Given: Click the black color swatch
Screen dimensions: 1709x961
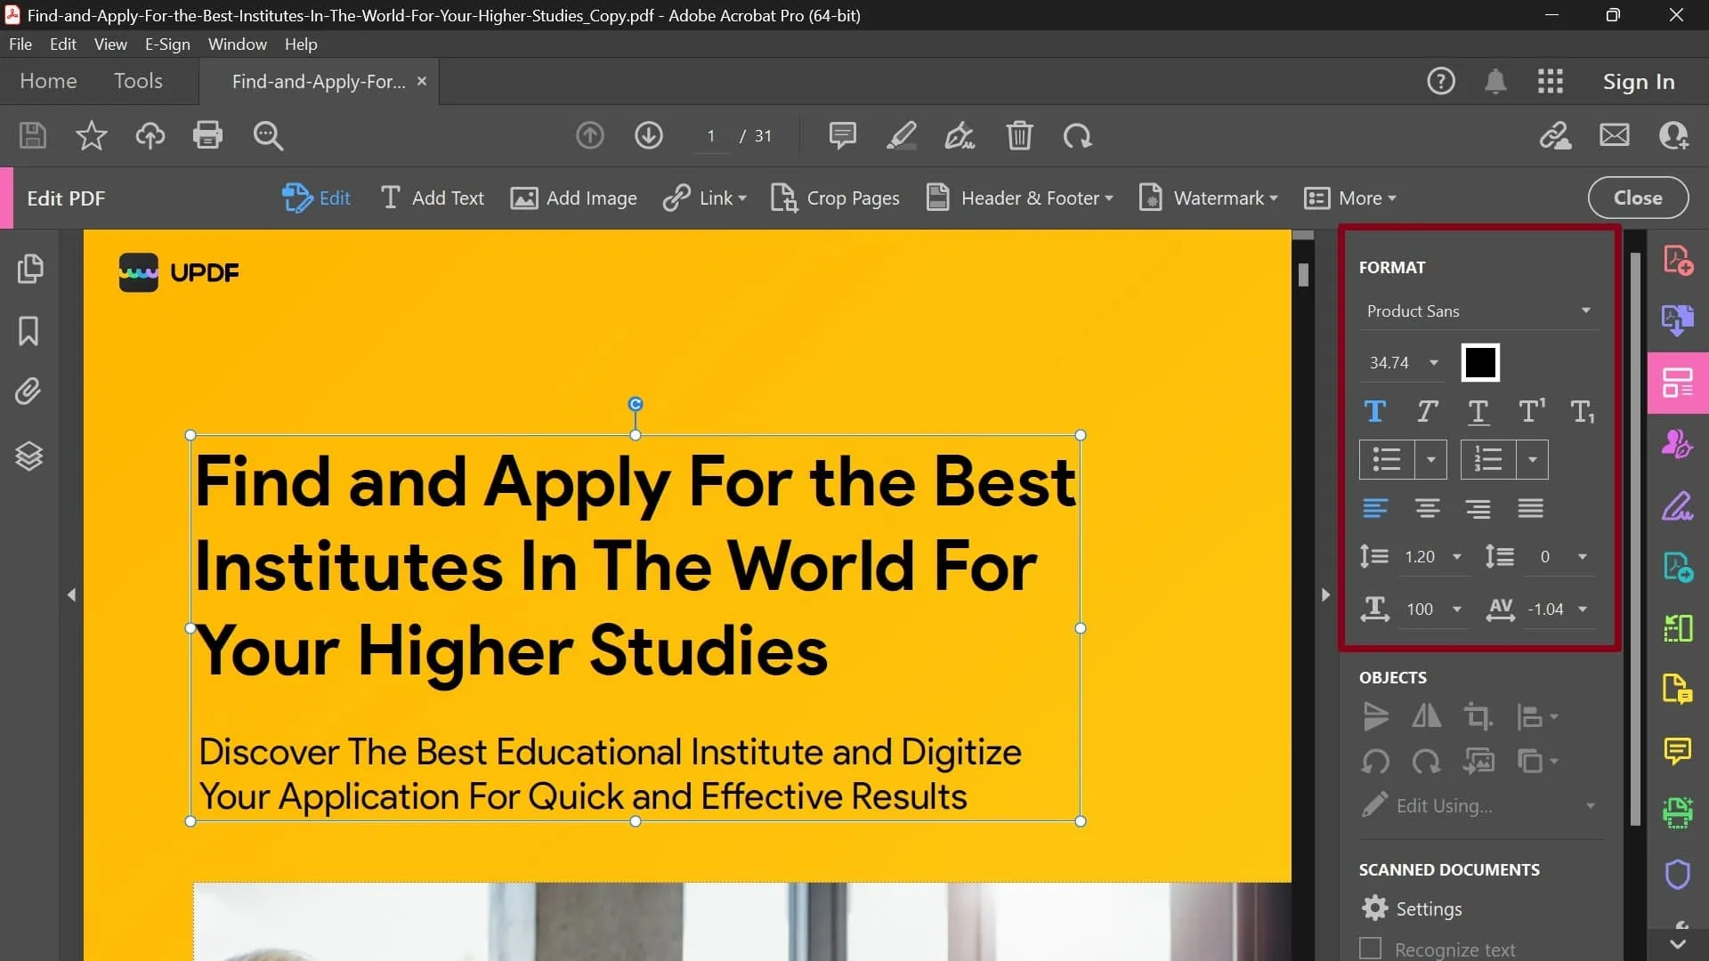Looking at the screenshot, I should click(1480, 362).
